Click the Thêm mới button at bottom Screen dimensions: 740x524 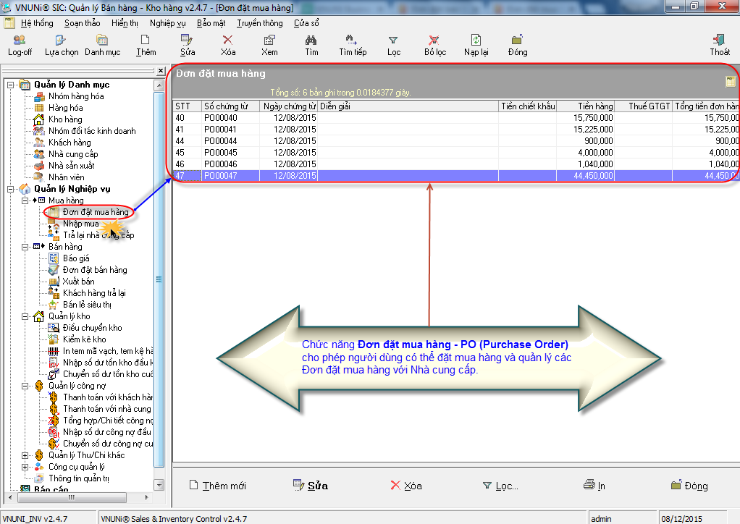217,486
